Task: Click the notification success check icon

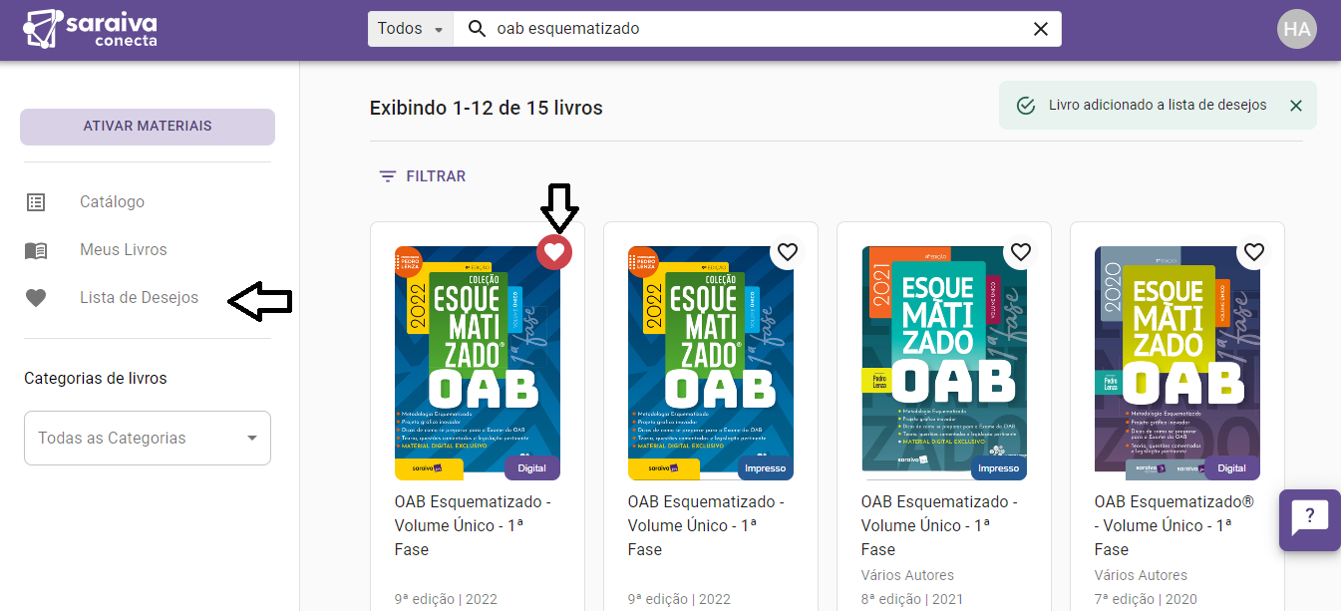Action: tap(1025, 106)
